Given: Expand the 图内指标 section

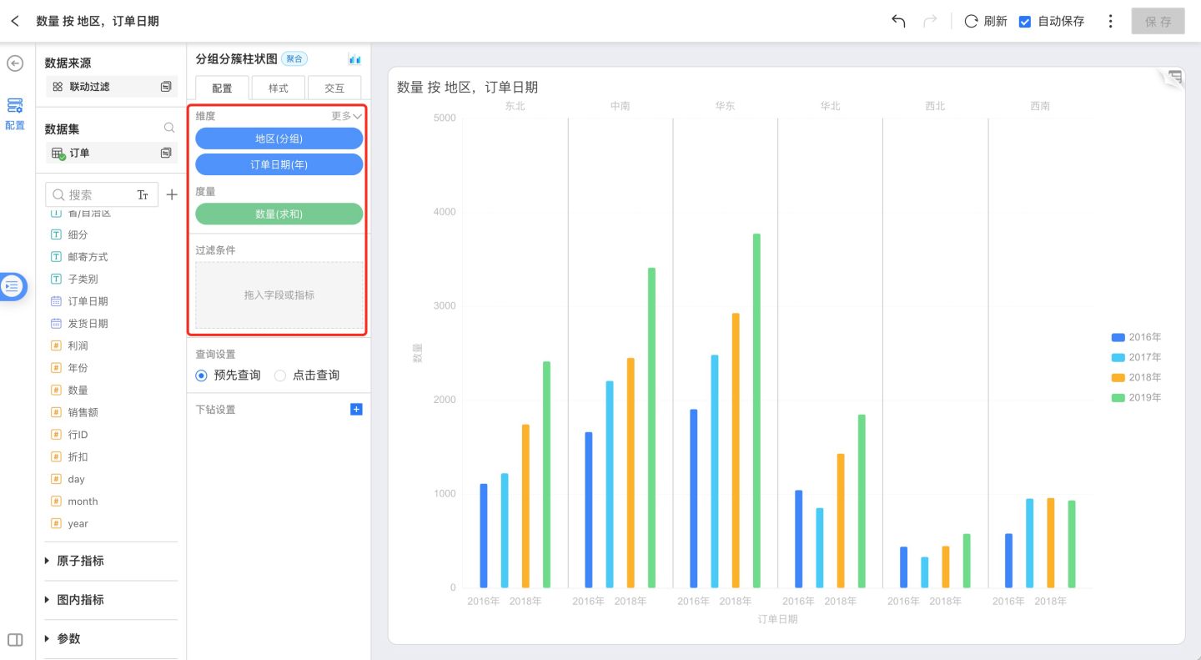Looking at the screenshot, I should click(x=48, y=600).
